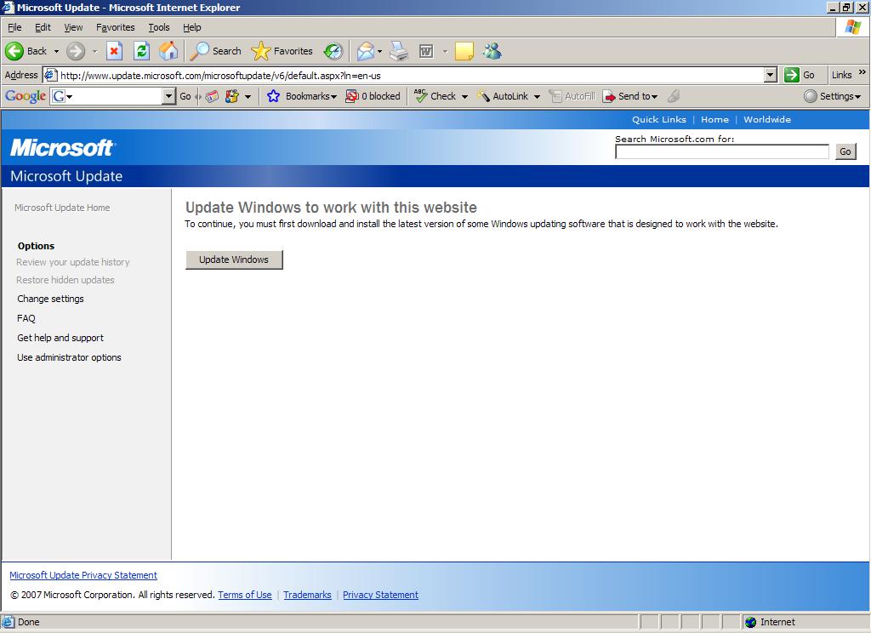
Task: Expand the Google search box dropdown
Action: [x=169, y=96]
